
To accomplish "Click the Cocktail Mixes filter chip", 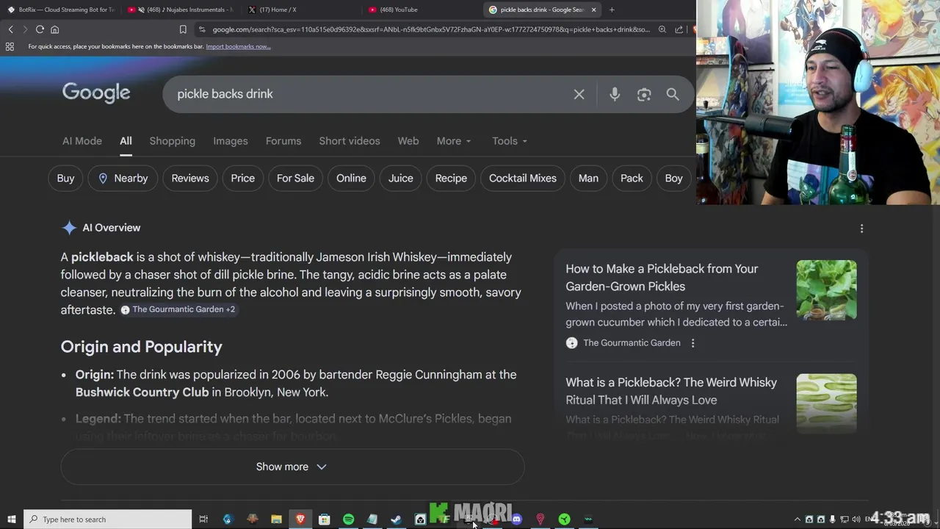I will (523, 179).
